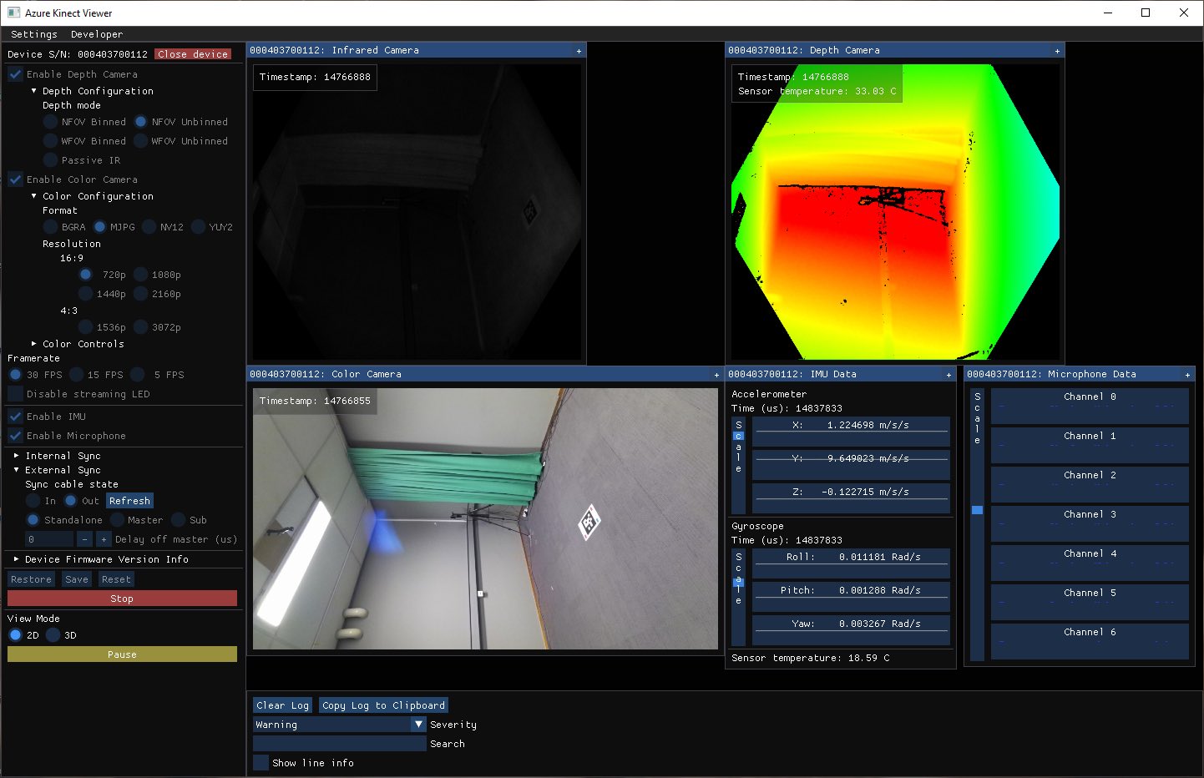The image size is (1204, 778).
Task: Click the plus icon on Microphone Data panel
Action: [x=1187, y=375]
